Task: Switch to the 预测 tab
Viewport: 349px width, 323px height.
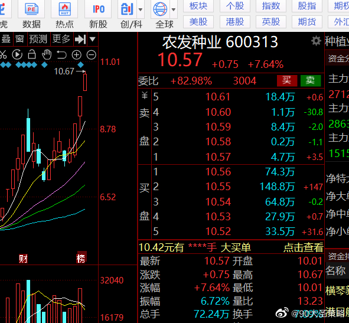Action: coord(38,39)
